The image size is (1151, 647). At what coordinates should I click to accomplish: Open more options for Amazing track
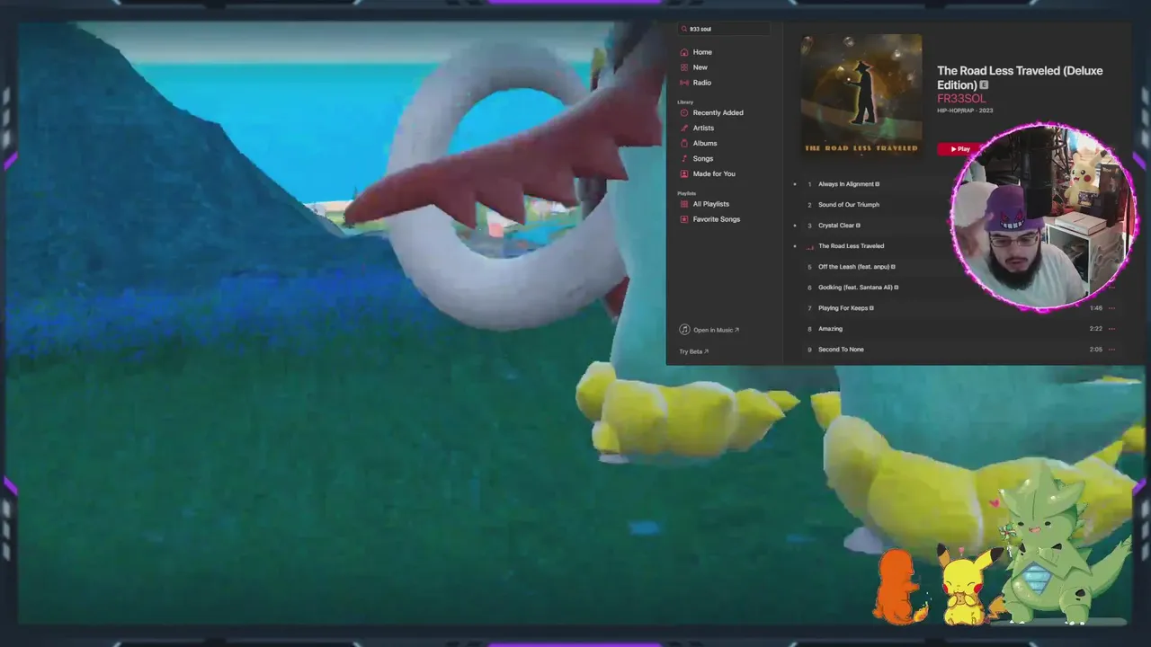[x=1111, y=329]
